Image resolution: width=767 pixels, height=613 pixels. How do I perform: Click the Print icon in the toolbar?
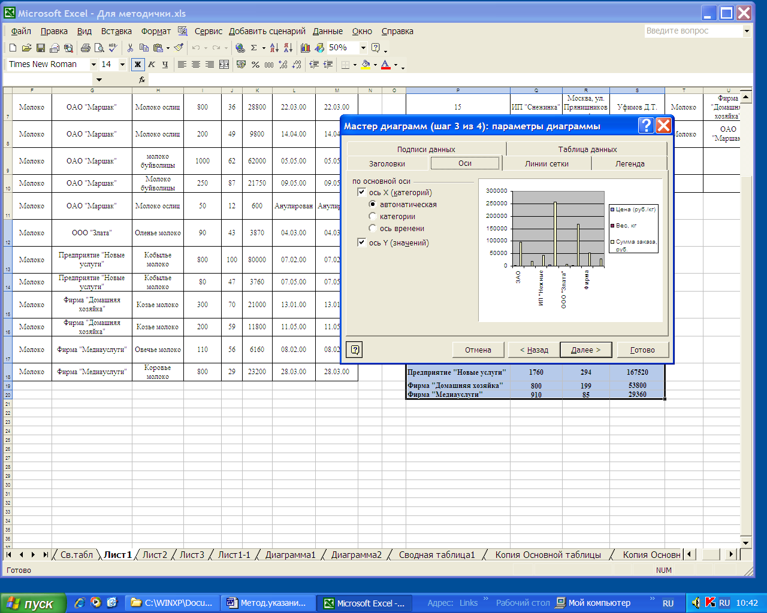[x=86, y=48]
